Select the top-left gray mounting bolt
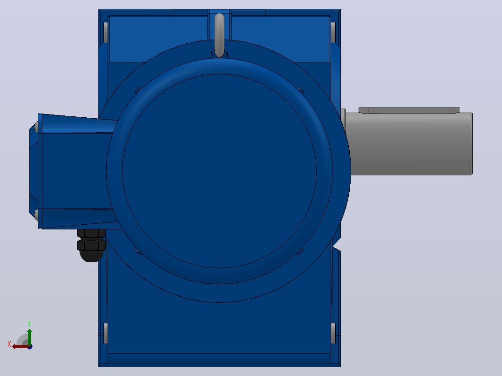The height and width of the screenshot is (376, 502). tap(106, 32)
